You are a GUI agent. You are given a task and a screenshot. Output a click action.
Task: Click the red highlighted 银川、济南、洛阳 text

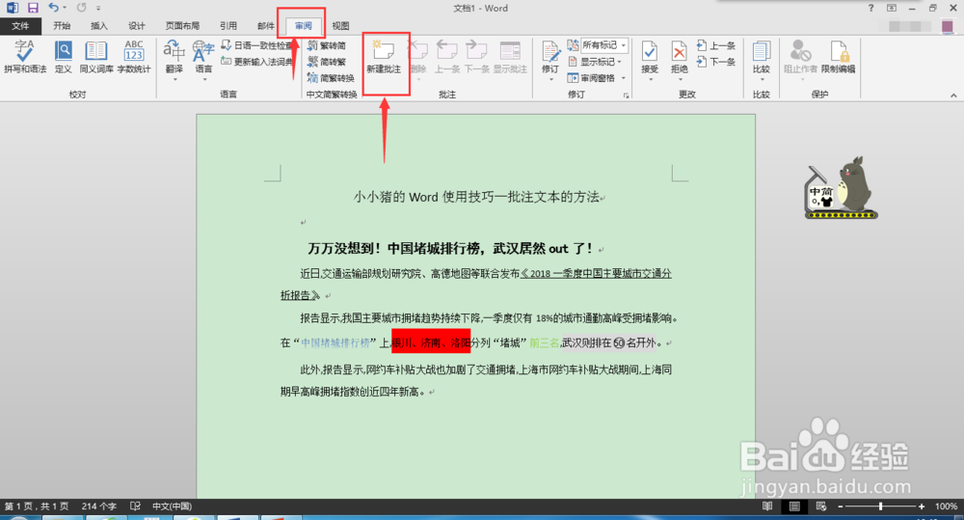431,342
